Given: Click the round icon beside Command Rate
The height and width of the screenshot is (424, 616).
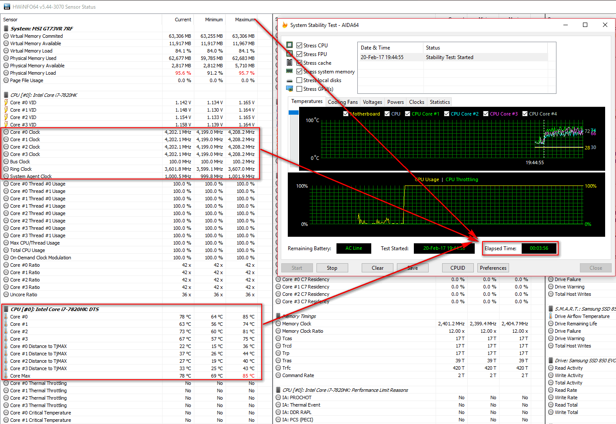Looking at the screenshot, I should point(278,375).
